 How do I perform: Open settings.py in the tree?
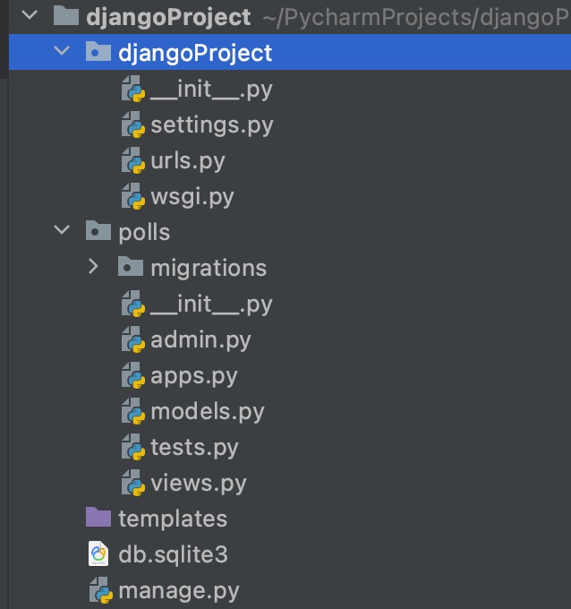(212, 125)
